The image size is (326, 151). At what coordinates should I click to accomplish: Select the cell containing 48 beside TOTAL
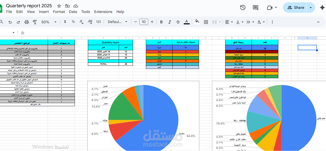[x=126, y=64]
